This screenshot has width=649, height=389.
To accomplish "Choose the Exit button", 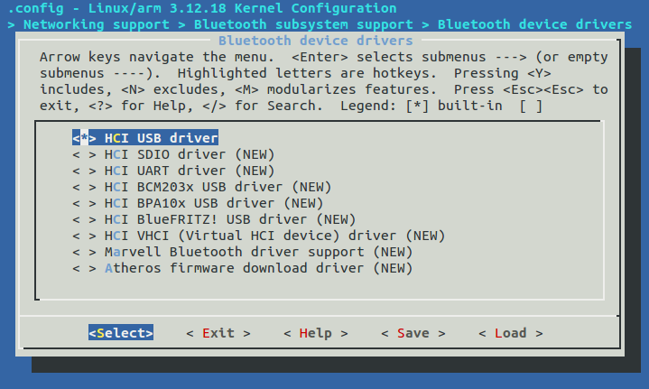I will click(x=218, y=333).
